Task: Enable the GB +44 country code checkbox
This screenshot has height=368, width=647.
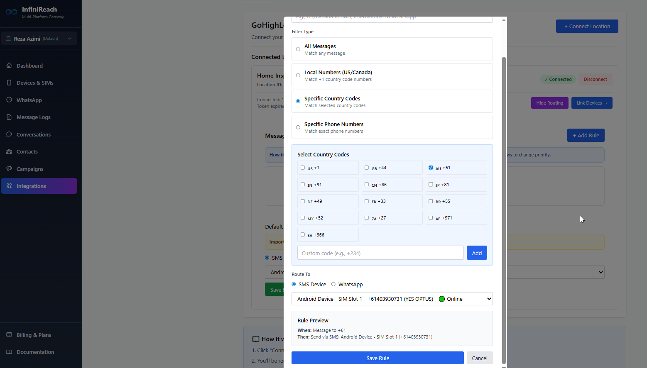Action: [x=367, y=168]
